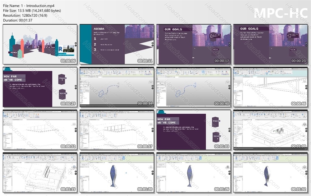
Task: Open How Far We've Come frame at 00:01:03
Action: (x=194, y=130)
